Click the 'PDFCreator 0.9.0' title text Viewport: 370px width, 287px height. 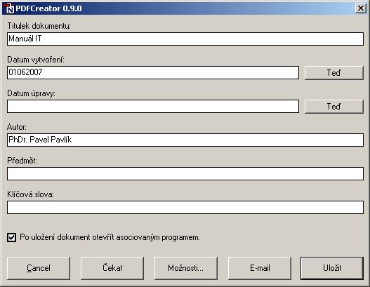click(x=48, y=8)
